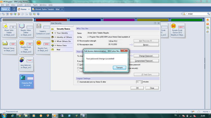This screenshot has width=211, height=118.
Task: Click the toolbar icon showing a database with orange lock
Action: click(x=34, y=14)
